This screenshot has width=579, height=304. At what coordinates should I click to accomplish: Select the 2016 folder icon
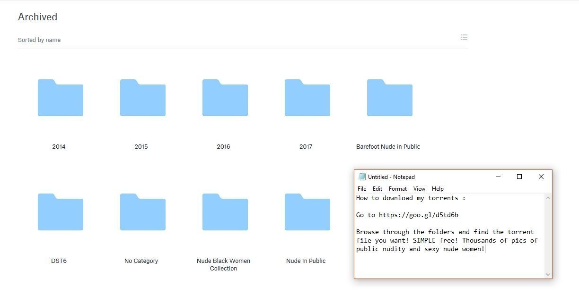225,98
